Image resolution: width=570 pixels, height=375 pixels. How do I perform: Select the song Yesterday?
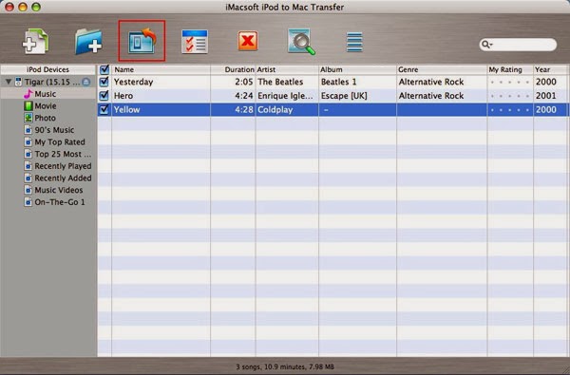pyautogui.click(x=133, y=82)
